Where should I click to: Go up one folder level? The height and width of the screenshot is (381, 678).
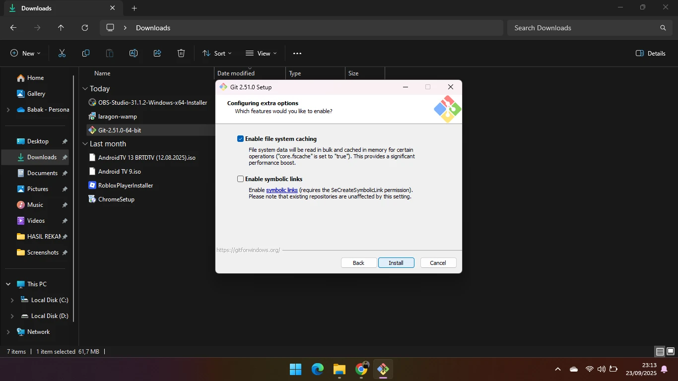(61, 28)
